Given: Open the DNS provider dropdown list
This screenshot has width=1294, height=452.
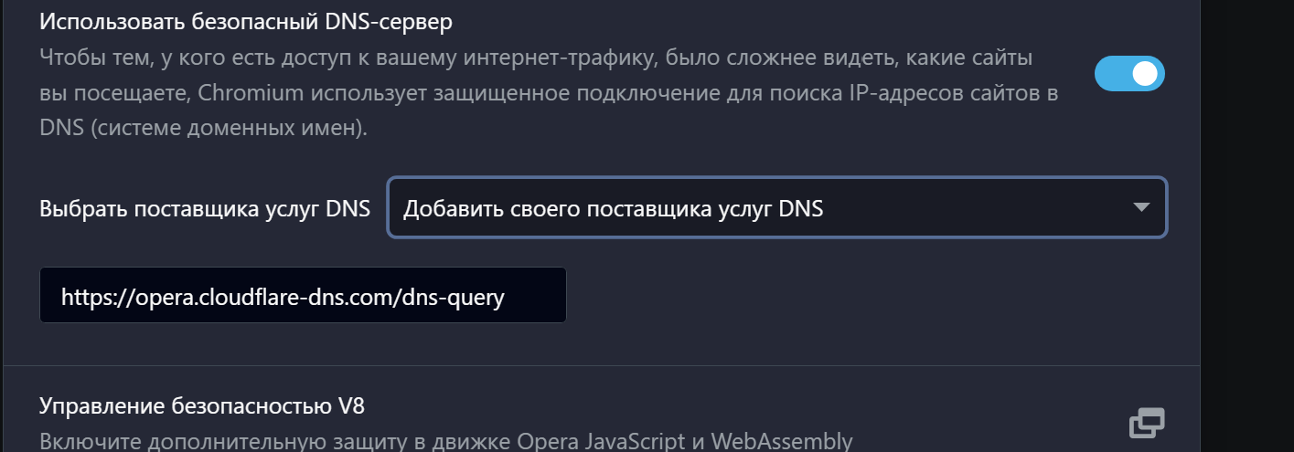Looking at the screenshot, I should tap(777, 208).
